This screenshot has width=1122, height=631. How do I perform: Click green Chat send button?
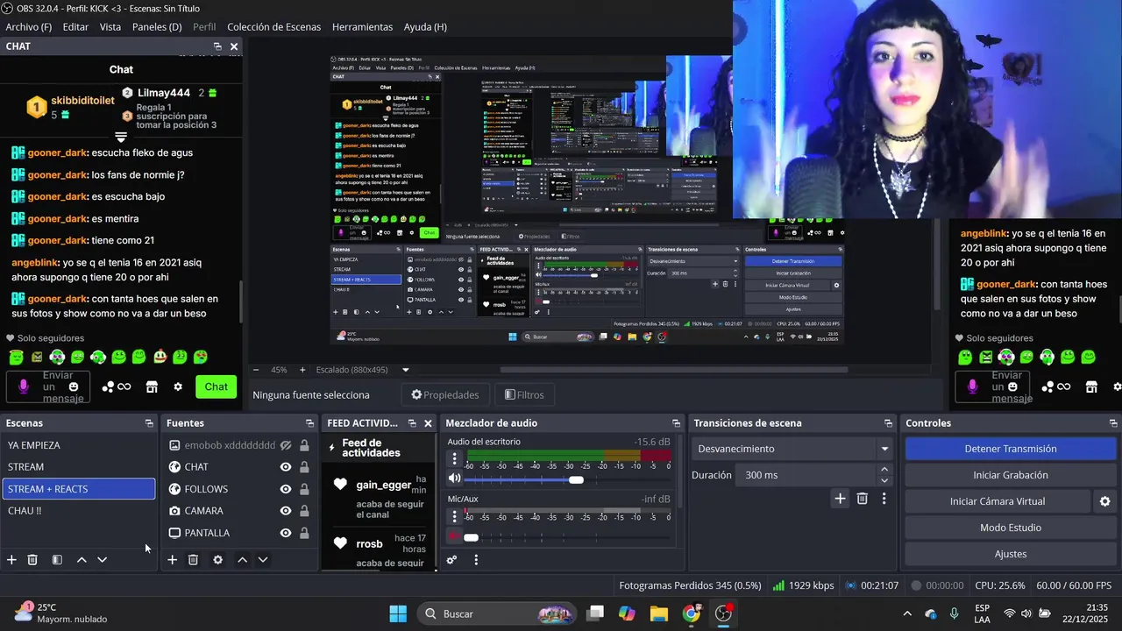(x=217, y=386)
